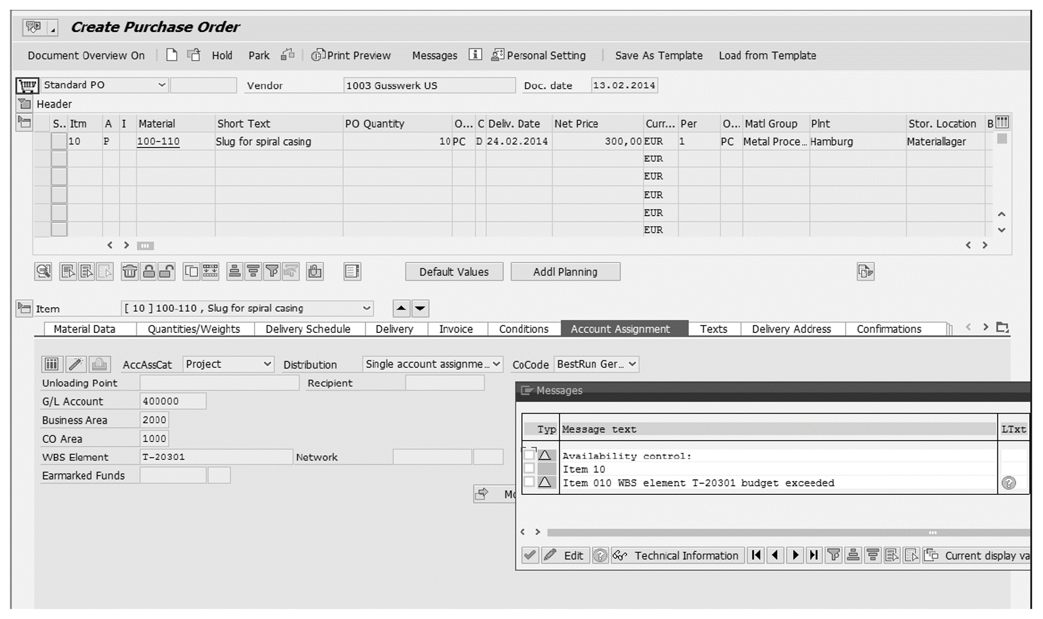Unlock the selected item
The image size is (1043, 619).
tap(165, 272)
